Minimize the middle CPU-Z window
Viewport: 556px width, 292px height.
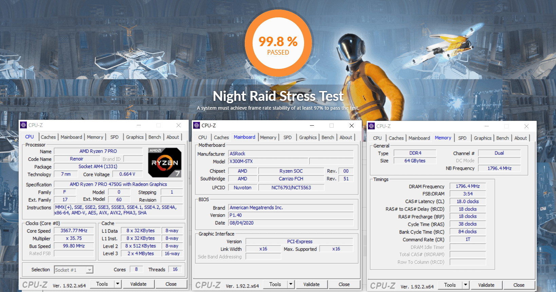(x=312, y=126)
